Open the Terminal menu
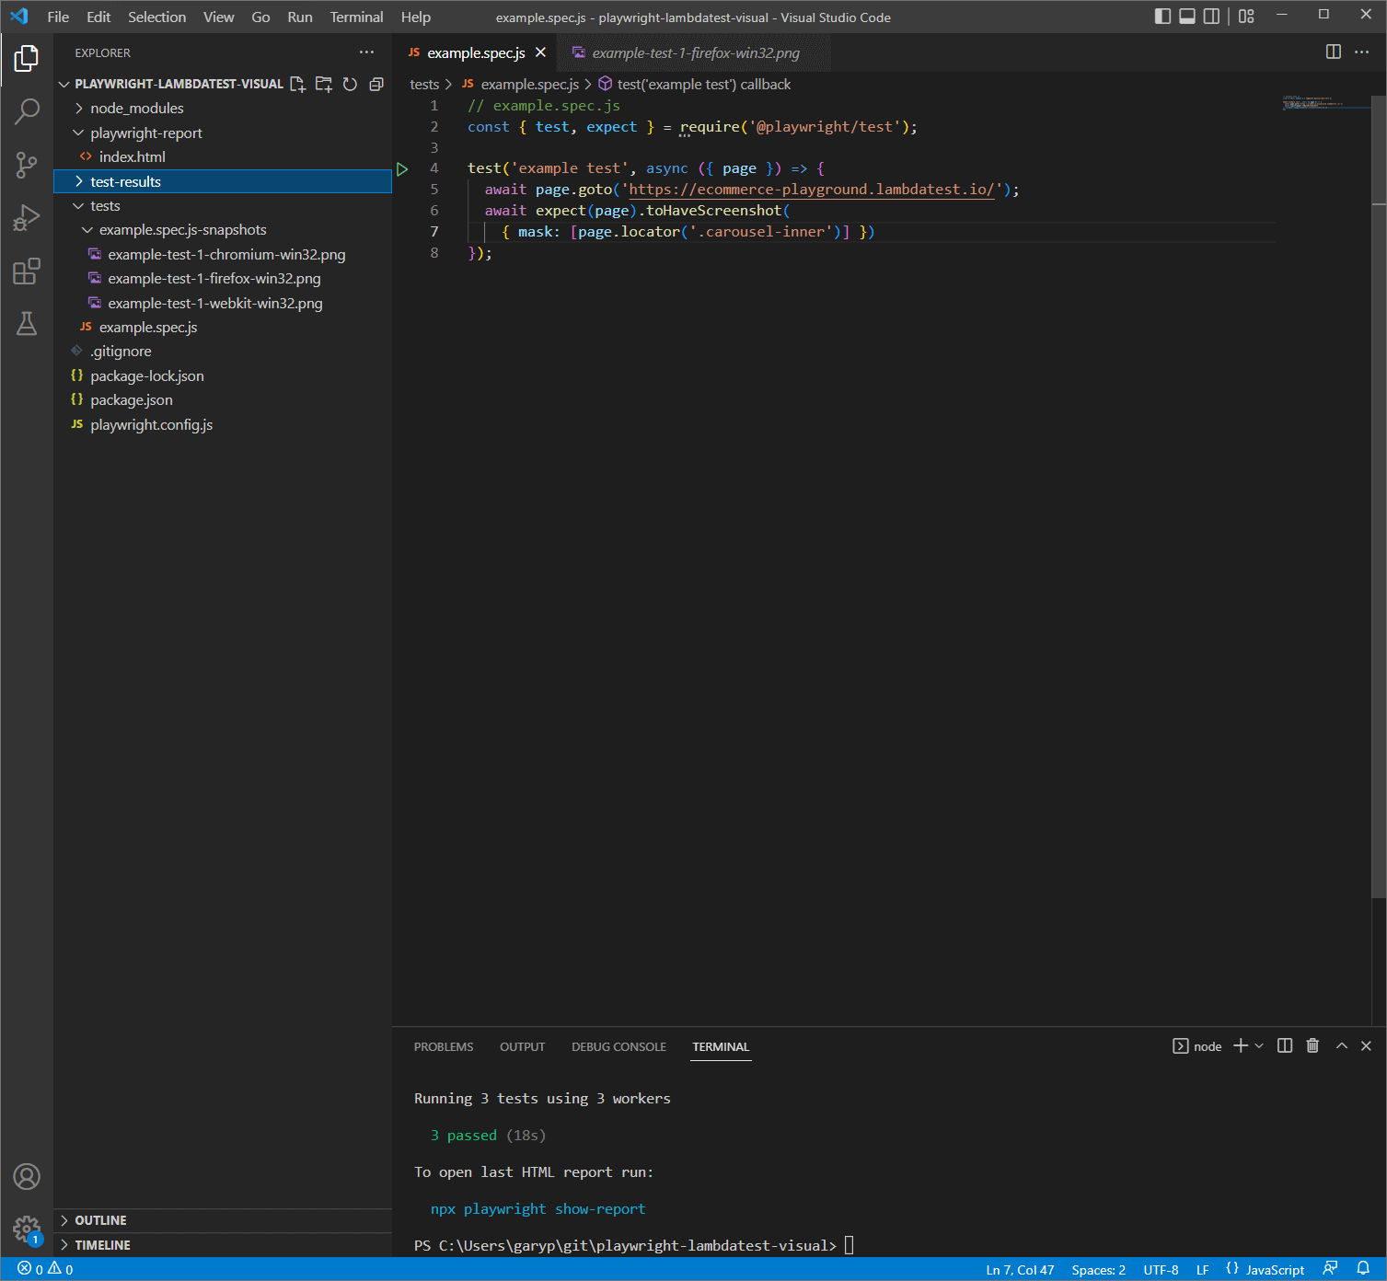The height and width of the screenshot is (1281, 1387). coord(356,17)
